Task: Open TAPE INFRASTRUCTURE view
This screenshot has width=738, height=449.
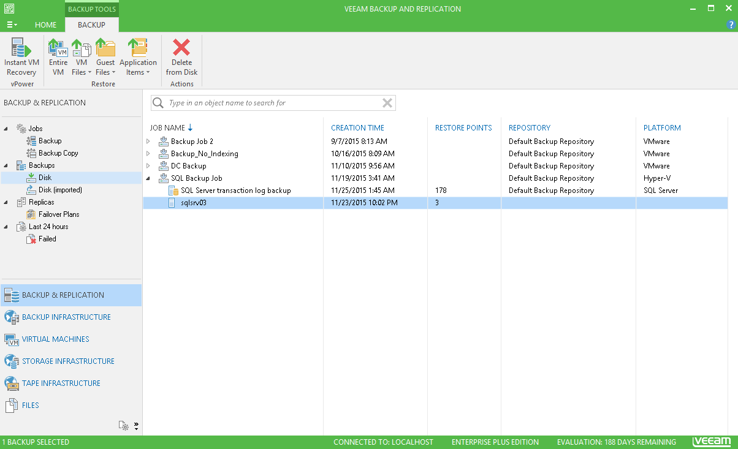Action: (71, 383)
